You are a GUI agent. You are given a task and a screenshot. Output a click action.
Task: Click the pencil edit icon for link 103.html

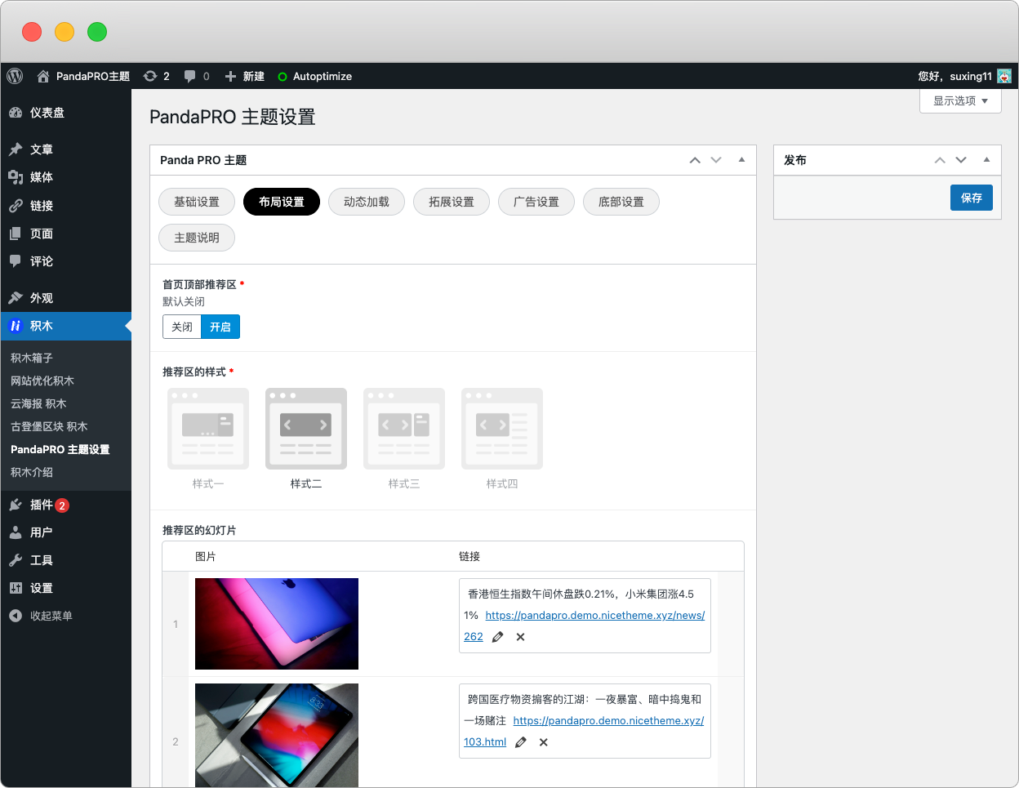pos(521,742)
